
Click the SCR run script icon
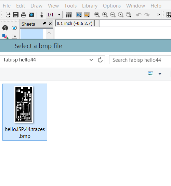79,15
